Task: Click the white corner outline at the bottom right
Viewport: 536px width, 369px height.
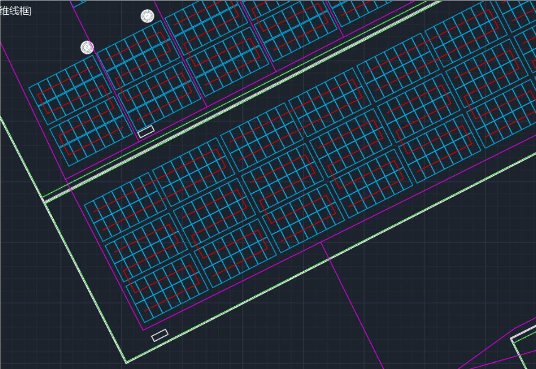Action: click(x=512, y=339)
